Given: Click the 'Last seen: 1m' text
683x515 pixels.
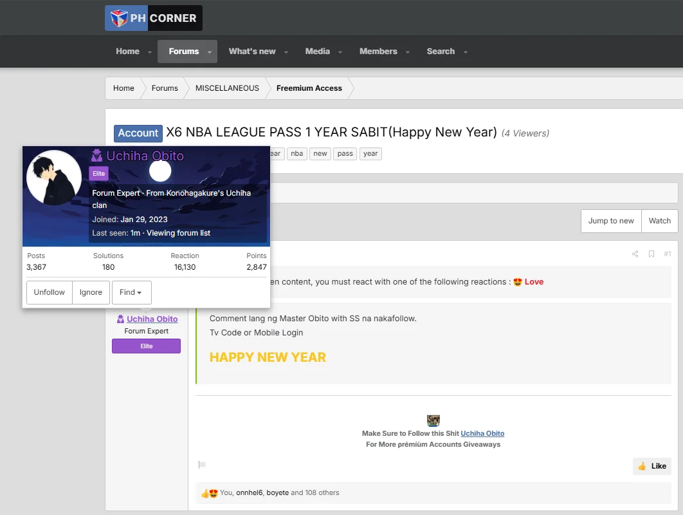Looking at the screenshot, I should 116,233.
